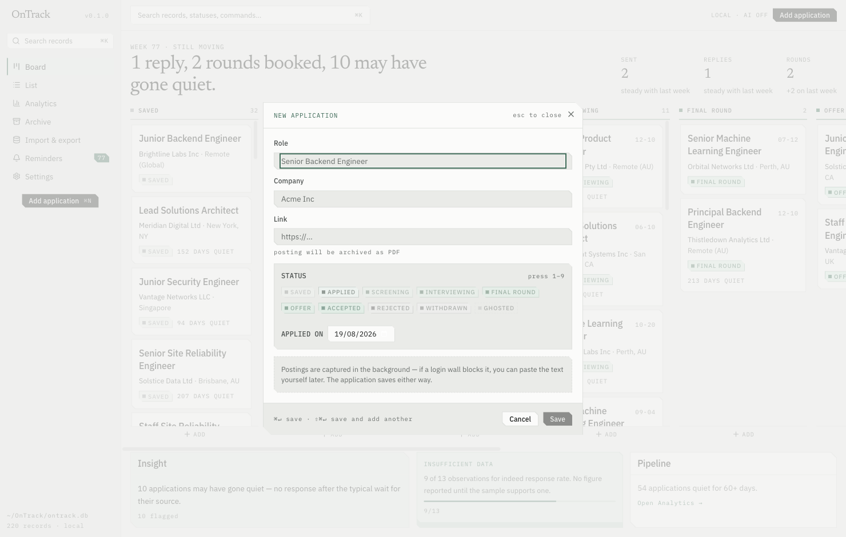Viewport: 846px width, 537px height.
Task: Click + ADD under Final Round column
Action: (x=744, y=435)
